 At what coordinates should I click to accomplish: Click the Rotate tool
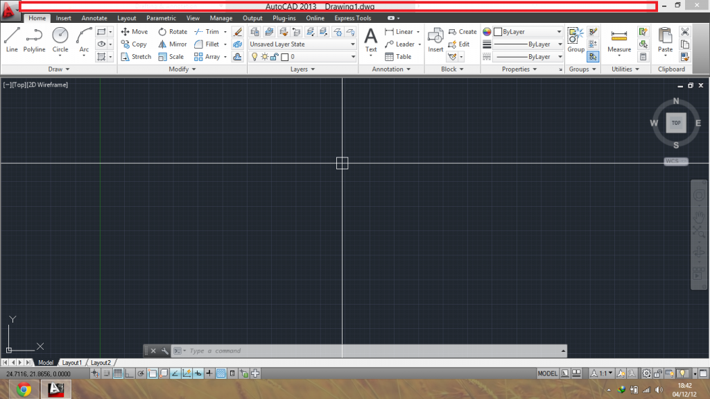pyautogui.click(x=173, y=32)
